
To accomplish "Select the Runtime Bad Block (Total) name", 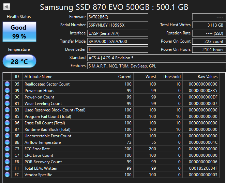I will click(x=47, y=129).
